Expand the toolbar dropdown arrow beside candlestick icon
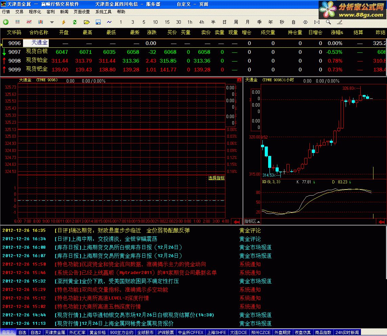Image resolution: width=387 pixels, height=336 pixels. [52, 22]
